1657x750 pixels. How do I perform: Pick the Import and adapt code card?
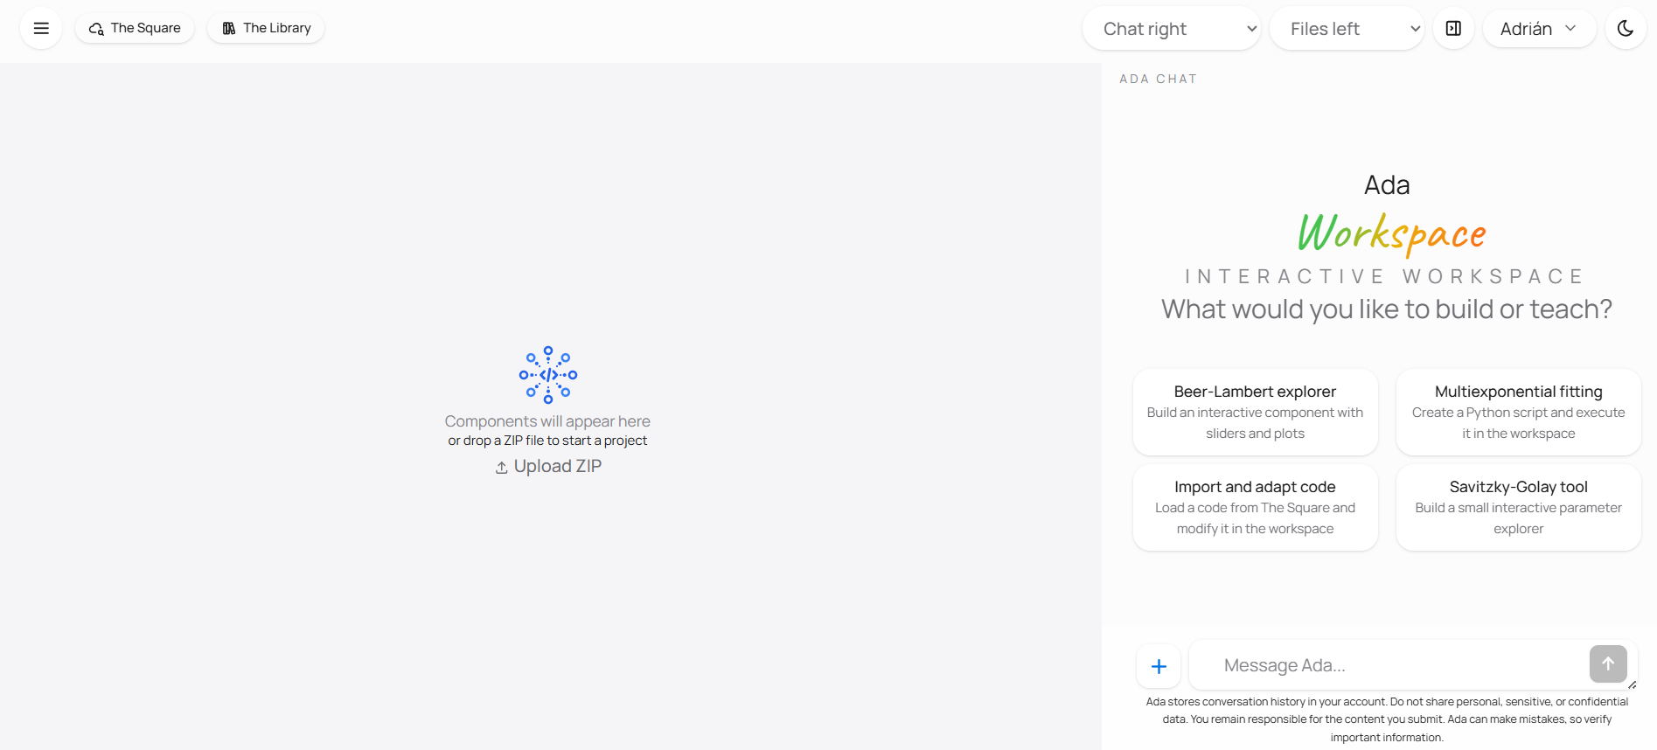pos(1255,507)
